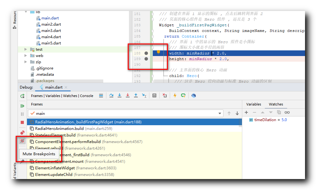The width and height of the screenshot is (316, 190).
Task: Stop the debug session with red square
Action: (x=22, y=122)
